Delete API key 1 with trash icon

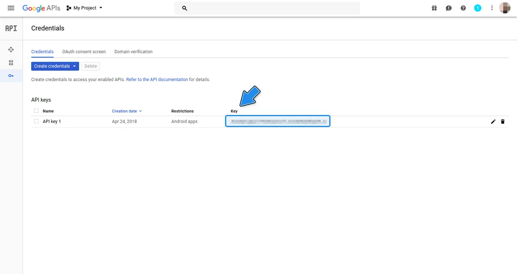coord(503,121)
